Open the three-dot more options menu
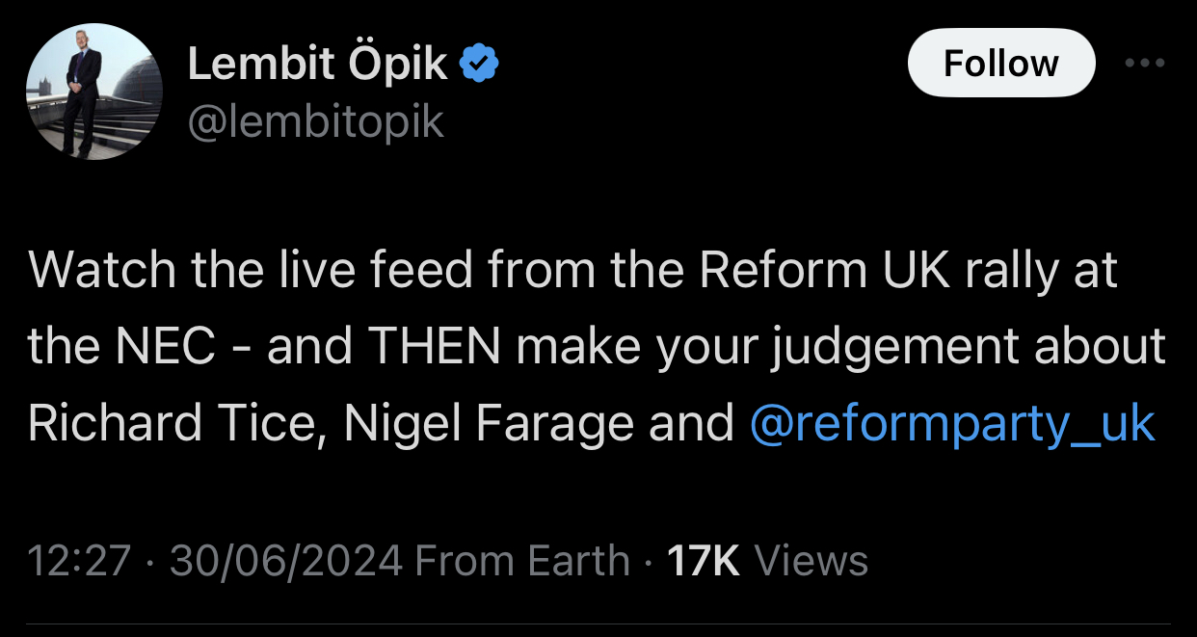The width and height of the screenshot is (1197, 637). [x=1145, y=64]
